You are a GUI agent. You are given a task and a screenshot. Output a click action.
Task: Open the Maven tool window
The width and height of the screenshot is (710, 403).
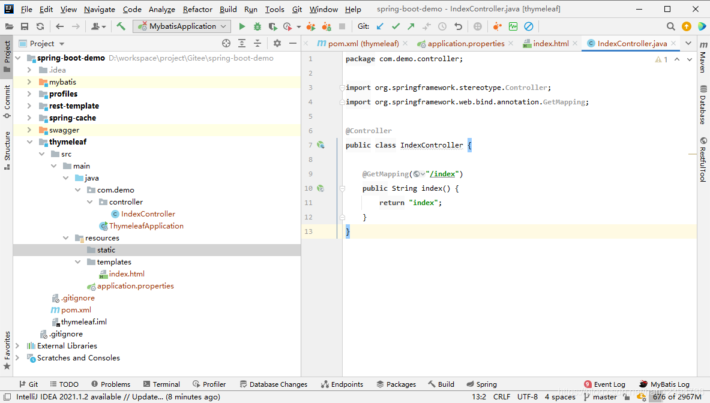tap(703, 57)
